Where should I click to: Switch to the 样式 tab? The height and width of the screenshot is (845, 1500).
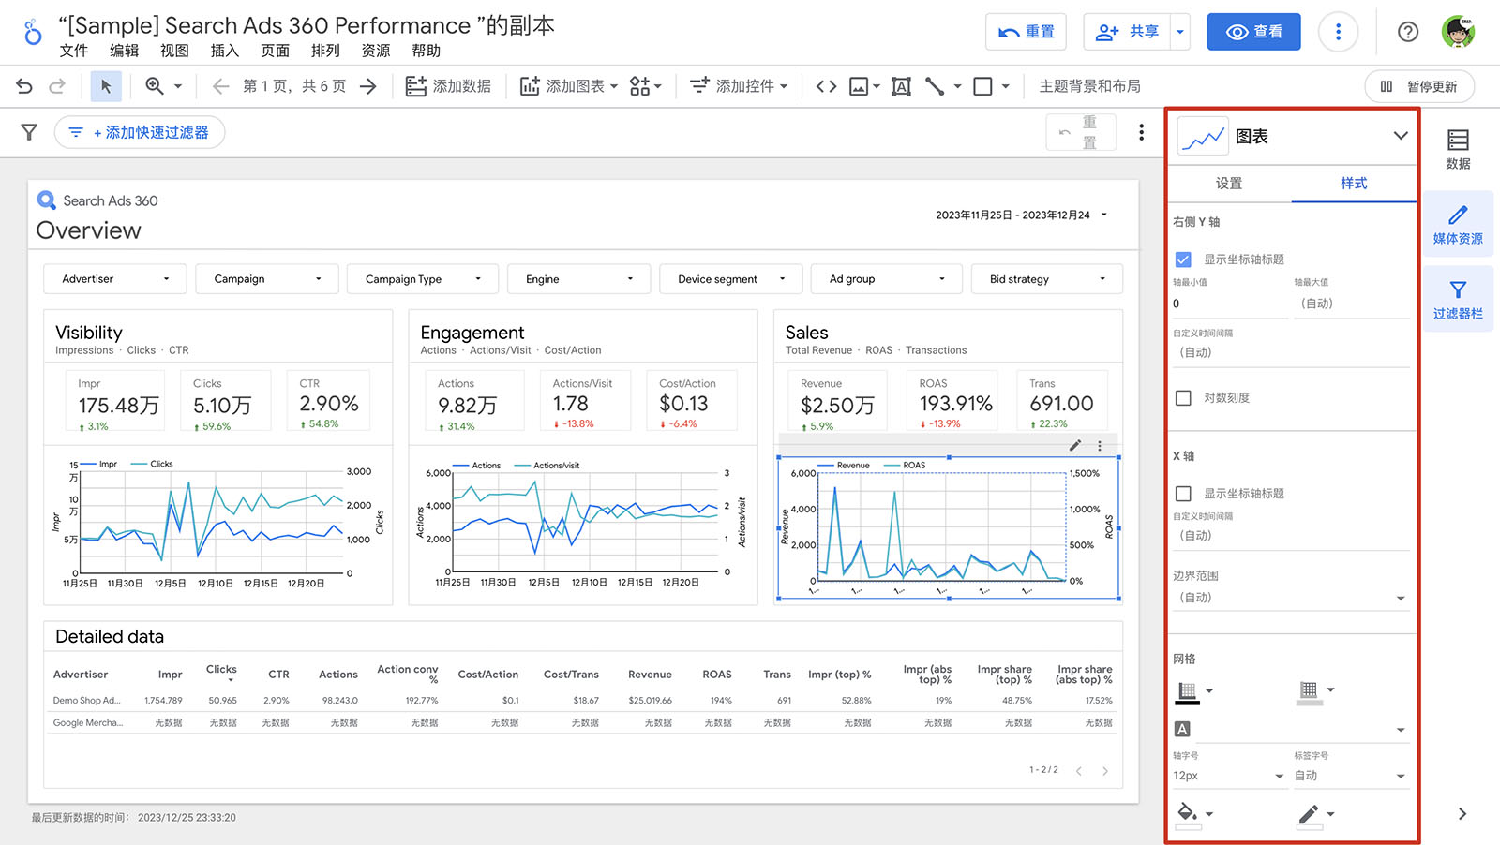click(1354, 184)
